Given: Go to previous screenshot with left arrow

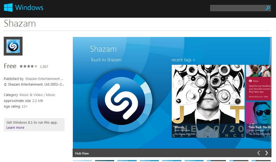Looking at the screenshot, I should click(259, 153).
